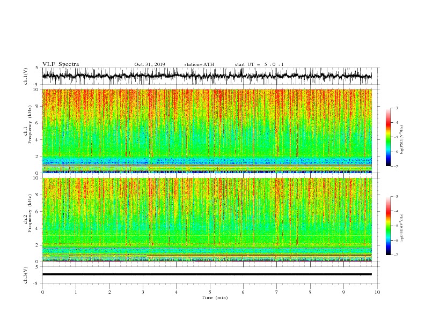Click the "VLF Spectra" plot title
Viewport: 425px width, 328px height.
(x=61, y=64)
